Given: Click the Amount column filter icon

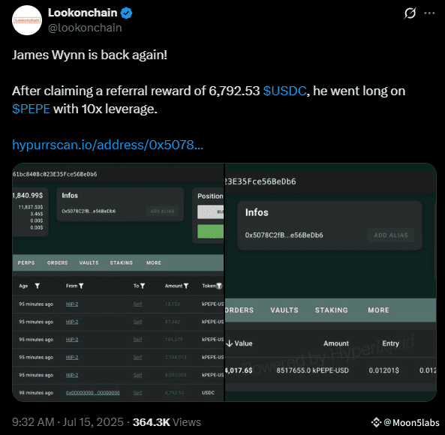Looking at the screenshot, I should pyautogui.click(x=186, y=286).
